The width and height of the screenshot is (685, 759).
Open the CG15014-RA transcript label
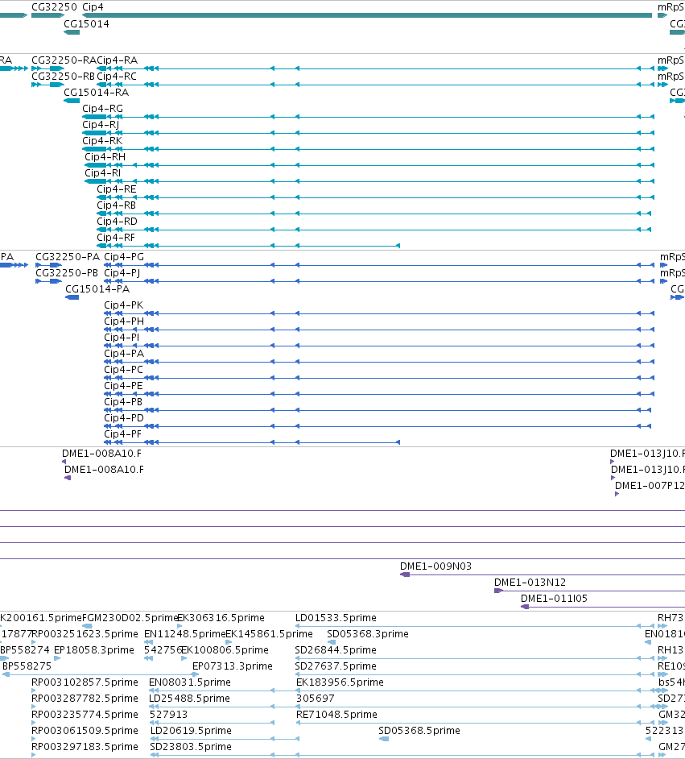point(97,93)
